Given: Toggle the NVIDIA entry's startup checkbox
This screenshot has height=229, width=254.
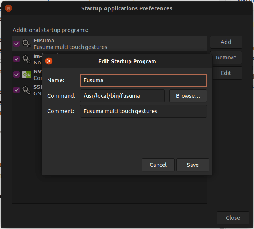Looking at the screenshot, I should (17, 75).
